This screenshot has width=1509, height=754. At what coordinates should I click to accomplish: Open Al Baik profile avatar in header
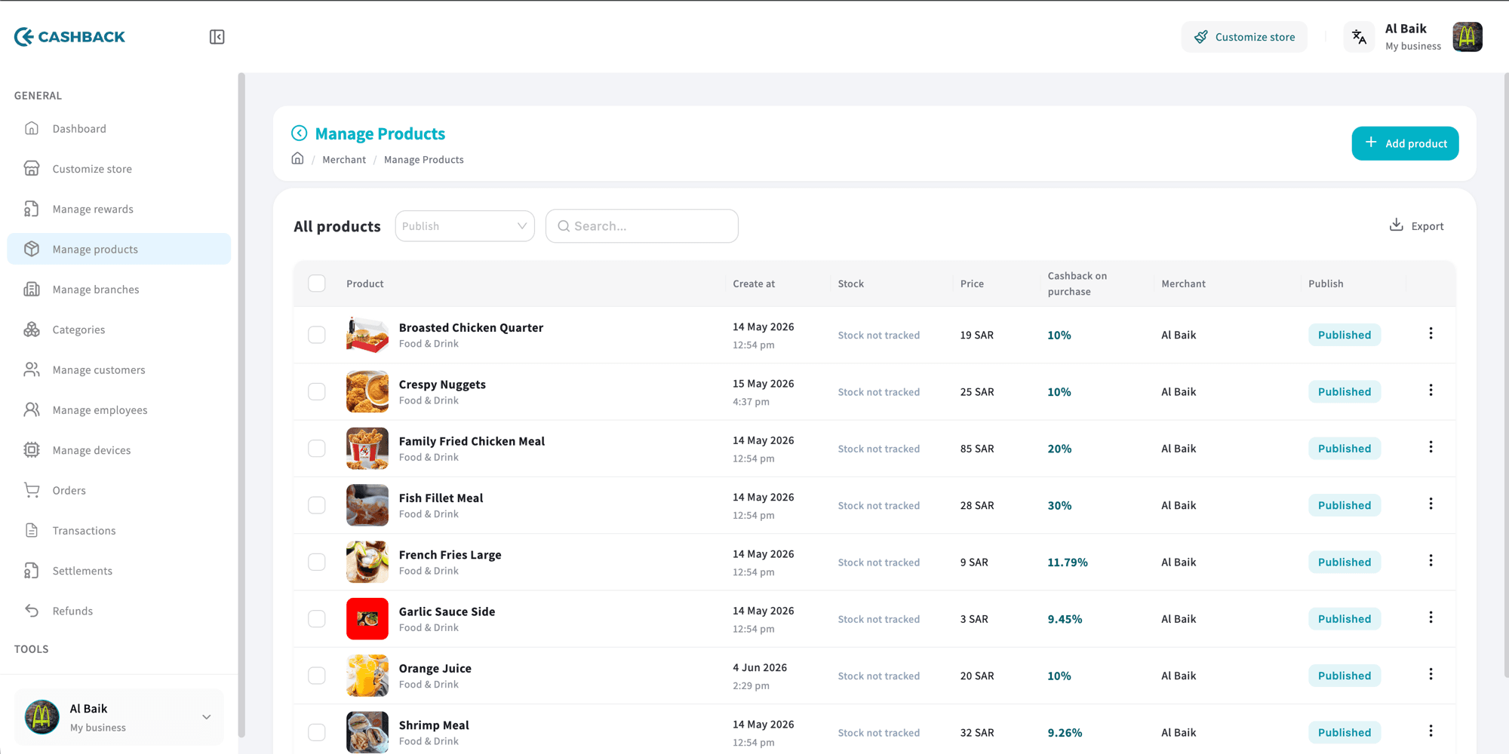point(1467,37)
